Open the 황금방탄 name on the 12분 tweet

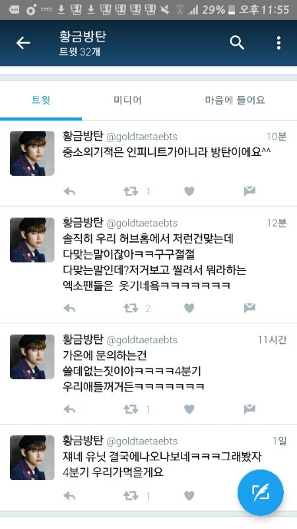point(82,223)
